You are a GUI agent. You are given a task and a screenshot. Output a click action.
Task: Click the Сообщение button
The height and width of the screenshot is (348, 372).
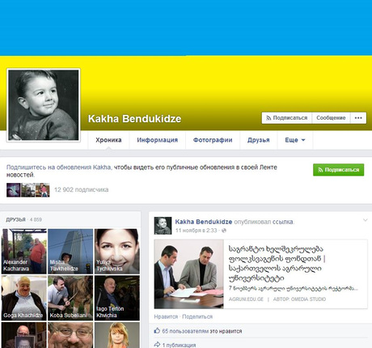(331, 118)
